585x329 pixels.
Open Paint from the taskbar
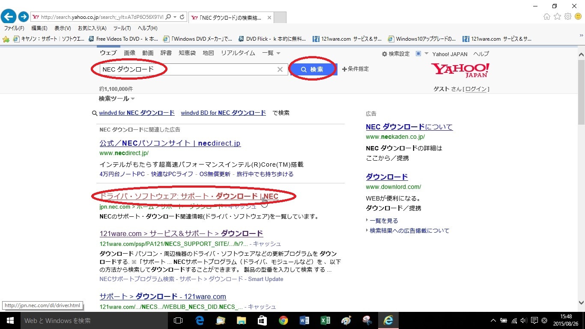tap(346, 320)
